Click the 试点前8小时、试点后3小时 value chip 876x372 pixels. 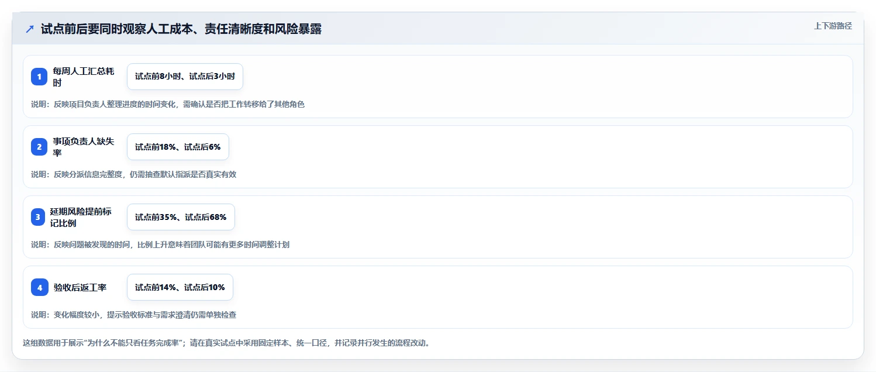coord(185,77)
